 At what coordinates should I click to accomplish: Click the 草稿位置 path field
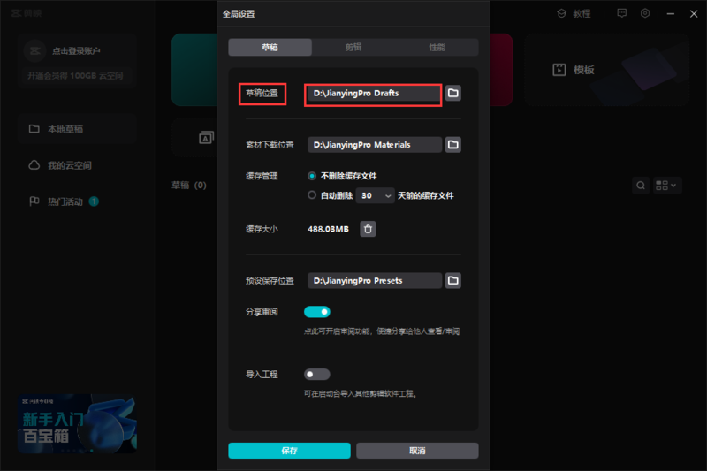(373, 93)
